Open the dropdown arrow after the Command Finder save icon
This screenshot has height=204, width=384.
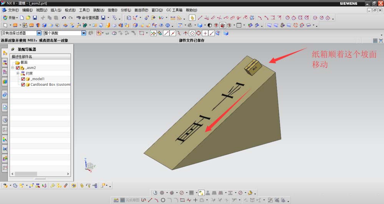[x=108, y=18]
